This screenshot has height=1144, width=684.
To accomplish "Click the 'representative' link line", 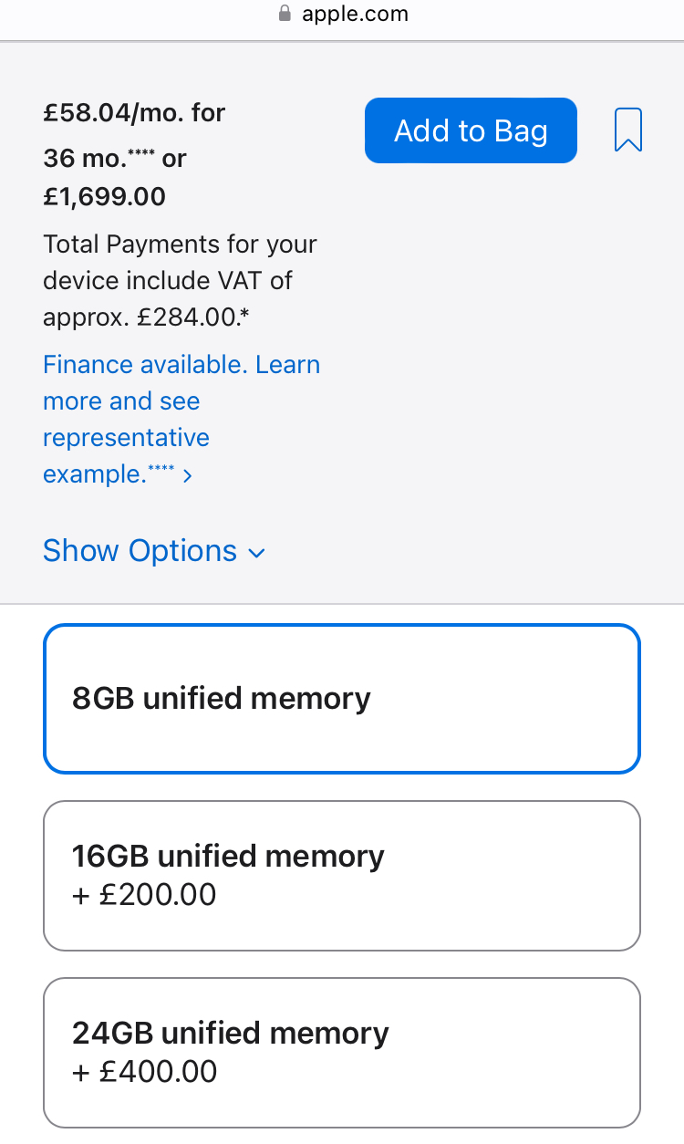I will click(x=126, y=438).
